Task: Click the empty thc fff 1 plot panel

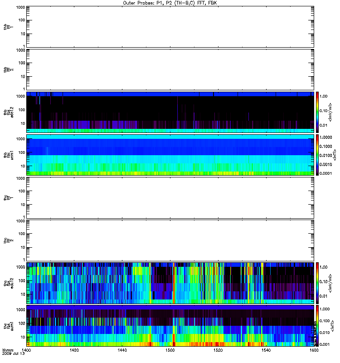Action: click(x=170, y=198)
